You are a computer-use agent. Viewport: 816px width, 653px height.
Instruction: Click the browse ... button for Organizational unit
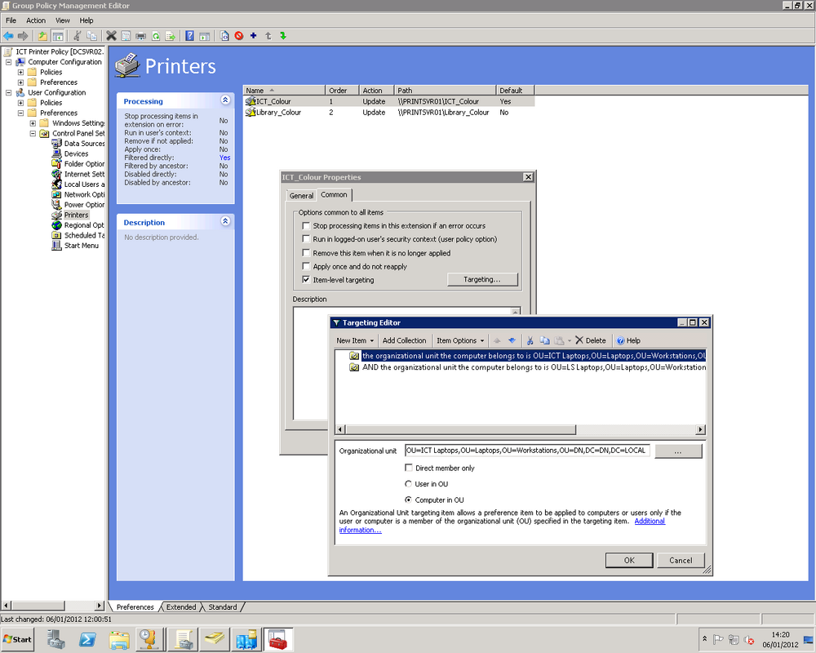tap(678, 451)
